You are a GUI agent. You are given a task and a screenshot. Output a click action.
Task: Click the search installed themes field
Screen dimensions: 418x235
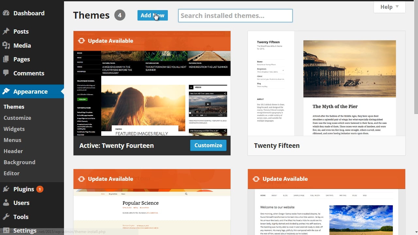[x=235, y=15]
